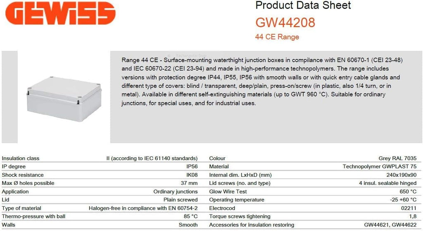Viewport: 423px width, 231px height.
Task: Select the Electrocod value 02211
Action: tap(409, 208)
